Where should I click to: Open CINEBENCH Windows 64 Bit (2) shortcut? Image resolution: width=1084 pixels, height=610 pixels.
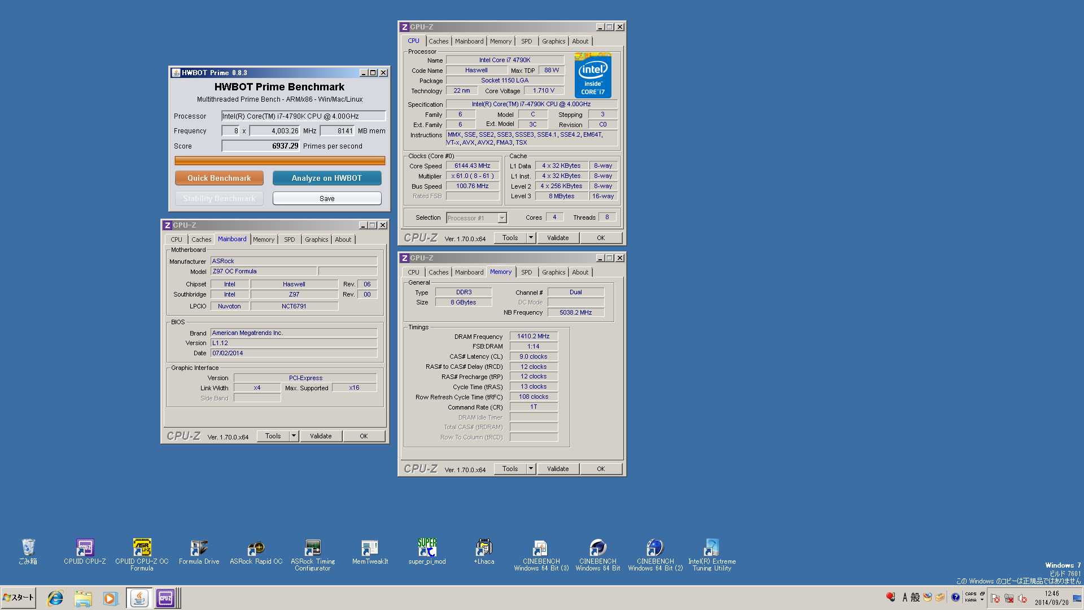(x=655, y=555)
